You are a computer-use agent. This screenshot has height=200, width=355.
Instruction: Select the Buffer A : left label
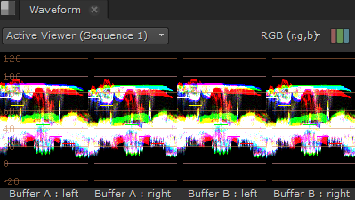pos(44,194)
